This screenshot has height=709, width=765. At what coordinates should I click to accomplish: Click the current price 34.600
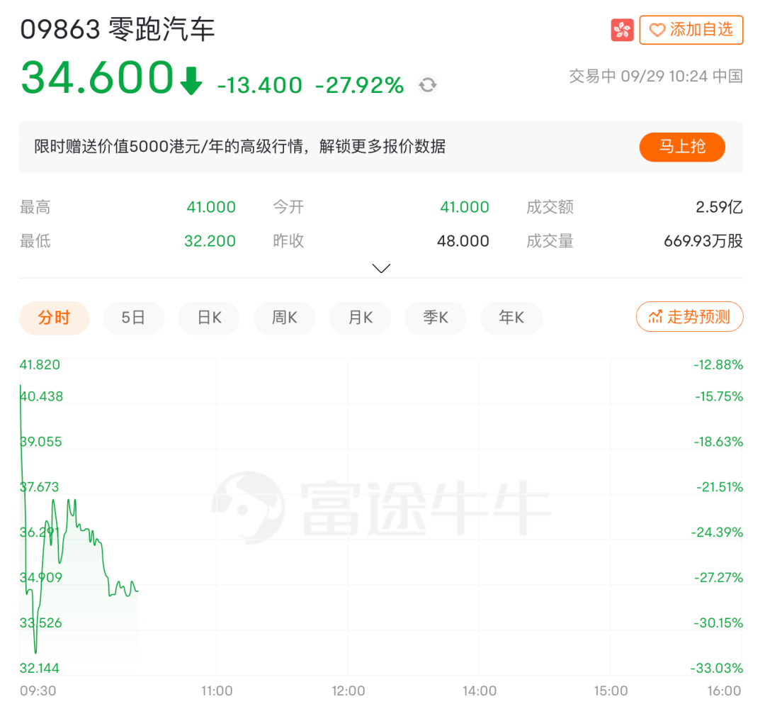click(97, 78)
